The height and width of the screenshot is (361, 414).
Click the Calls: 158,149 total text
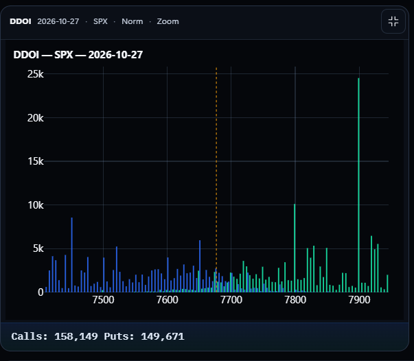tap(54, 336)
